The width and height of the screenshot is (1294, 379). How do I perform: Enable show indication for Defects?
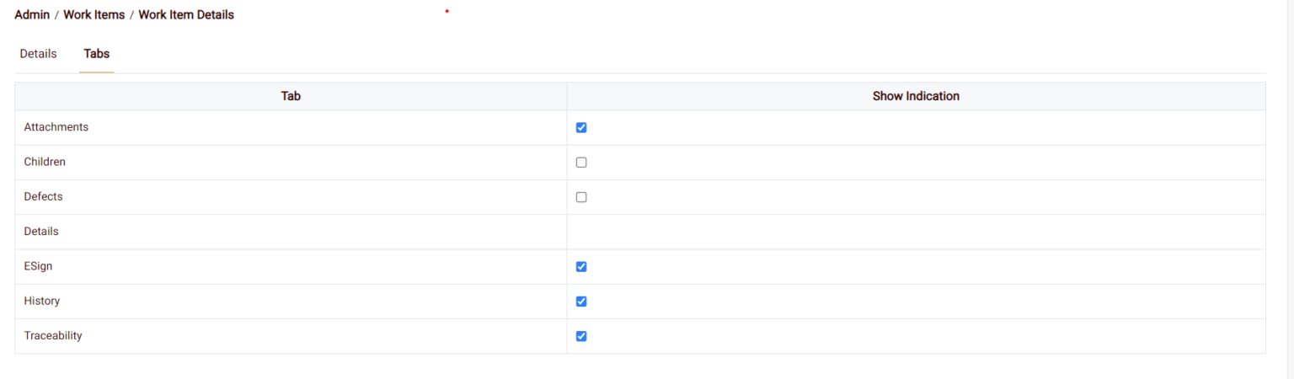coord(581,197)
